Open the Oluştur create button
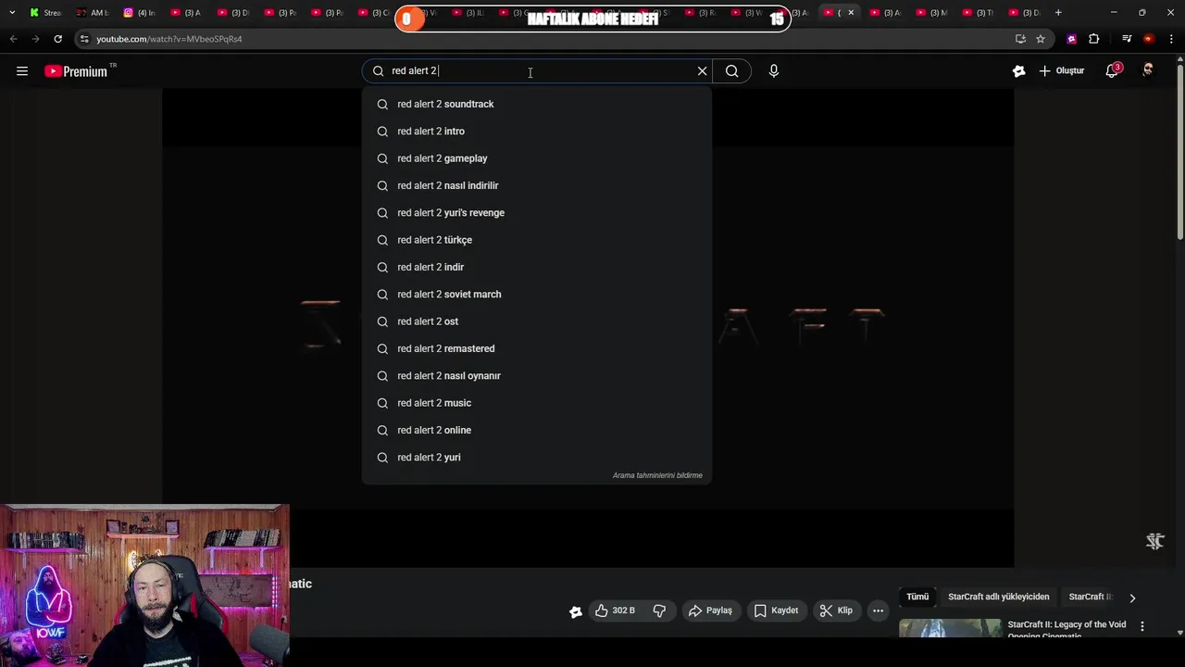Viewport: 1185px width, 667px height. [x=1062, y=71]
